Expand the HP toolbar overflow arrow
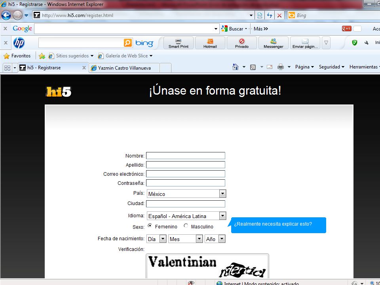The image size is (380, 285). pyautogui.click(x=326, y=43)
